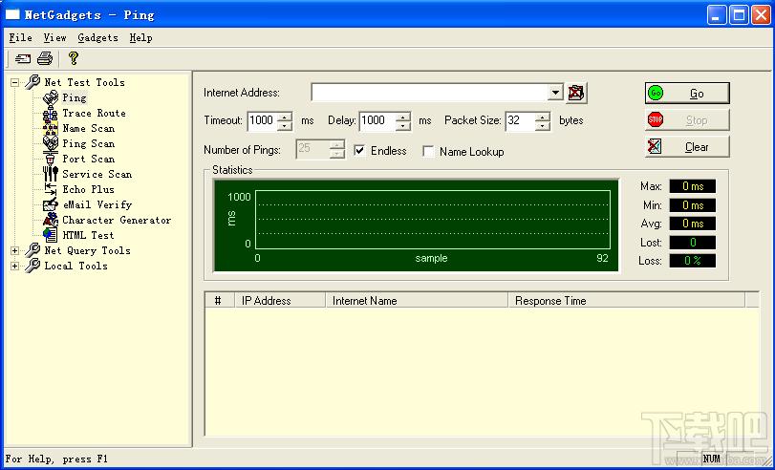This screenshot has height=470, width=775.
Task: Select the Port Scan tool label
Action: coord(89,159)
